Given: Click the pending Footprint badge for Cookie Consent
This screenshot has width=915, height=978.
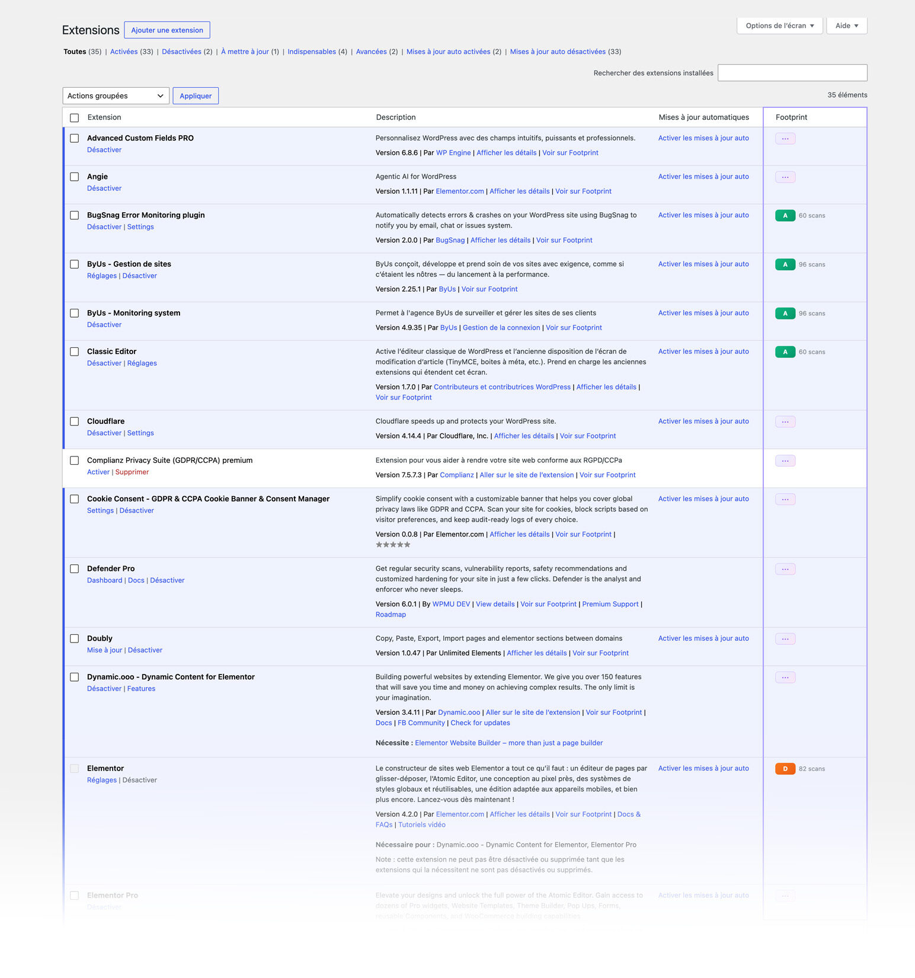Looking at the screenshot, I should 785,500.
